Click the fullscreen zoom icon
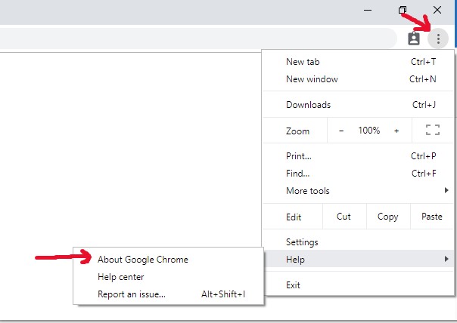The image size is (457, 323). coord(433,131)
